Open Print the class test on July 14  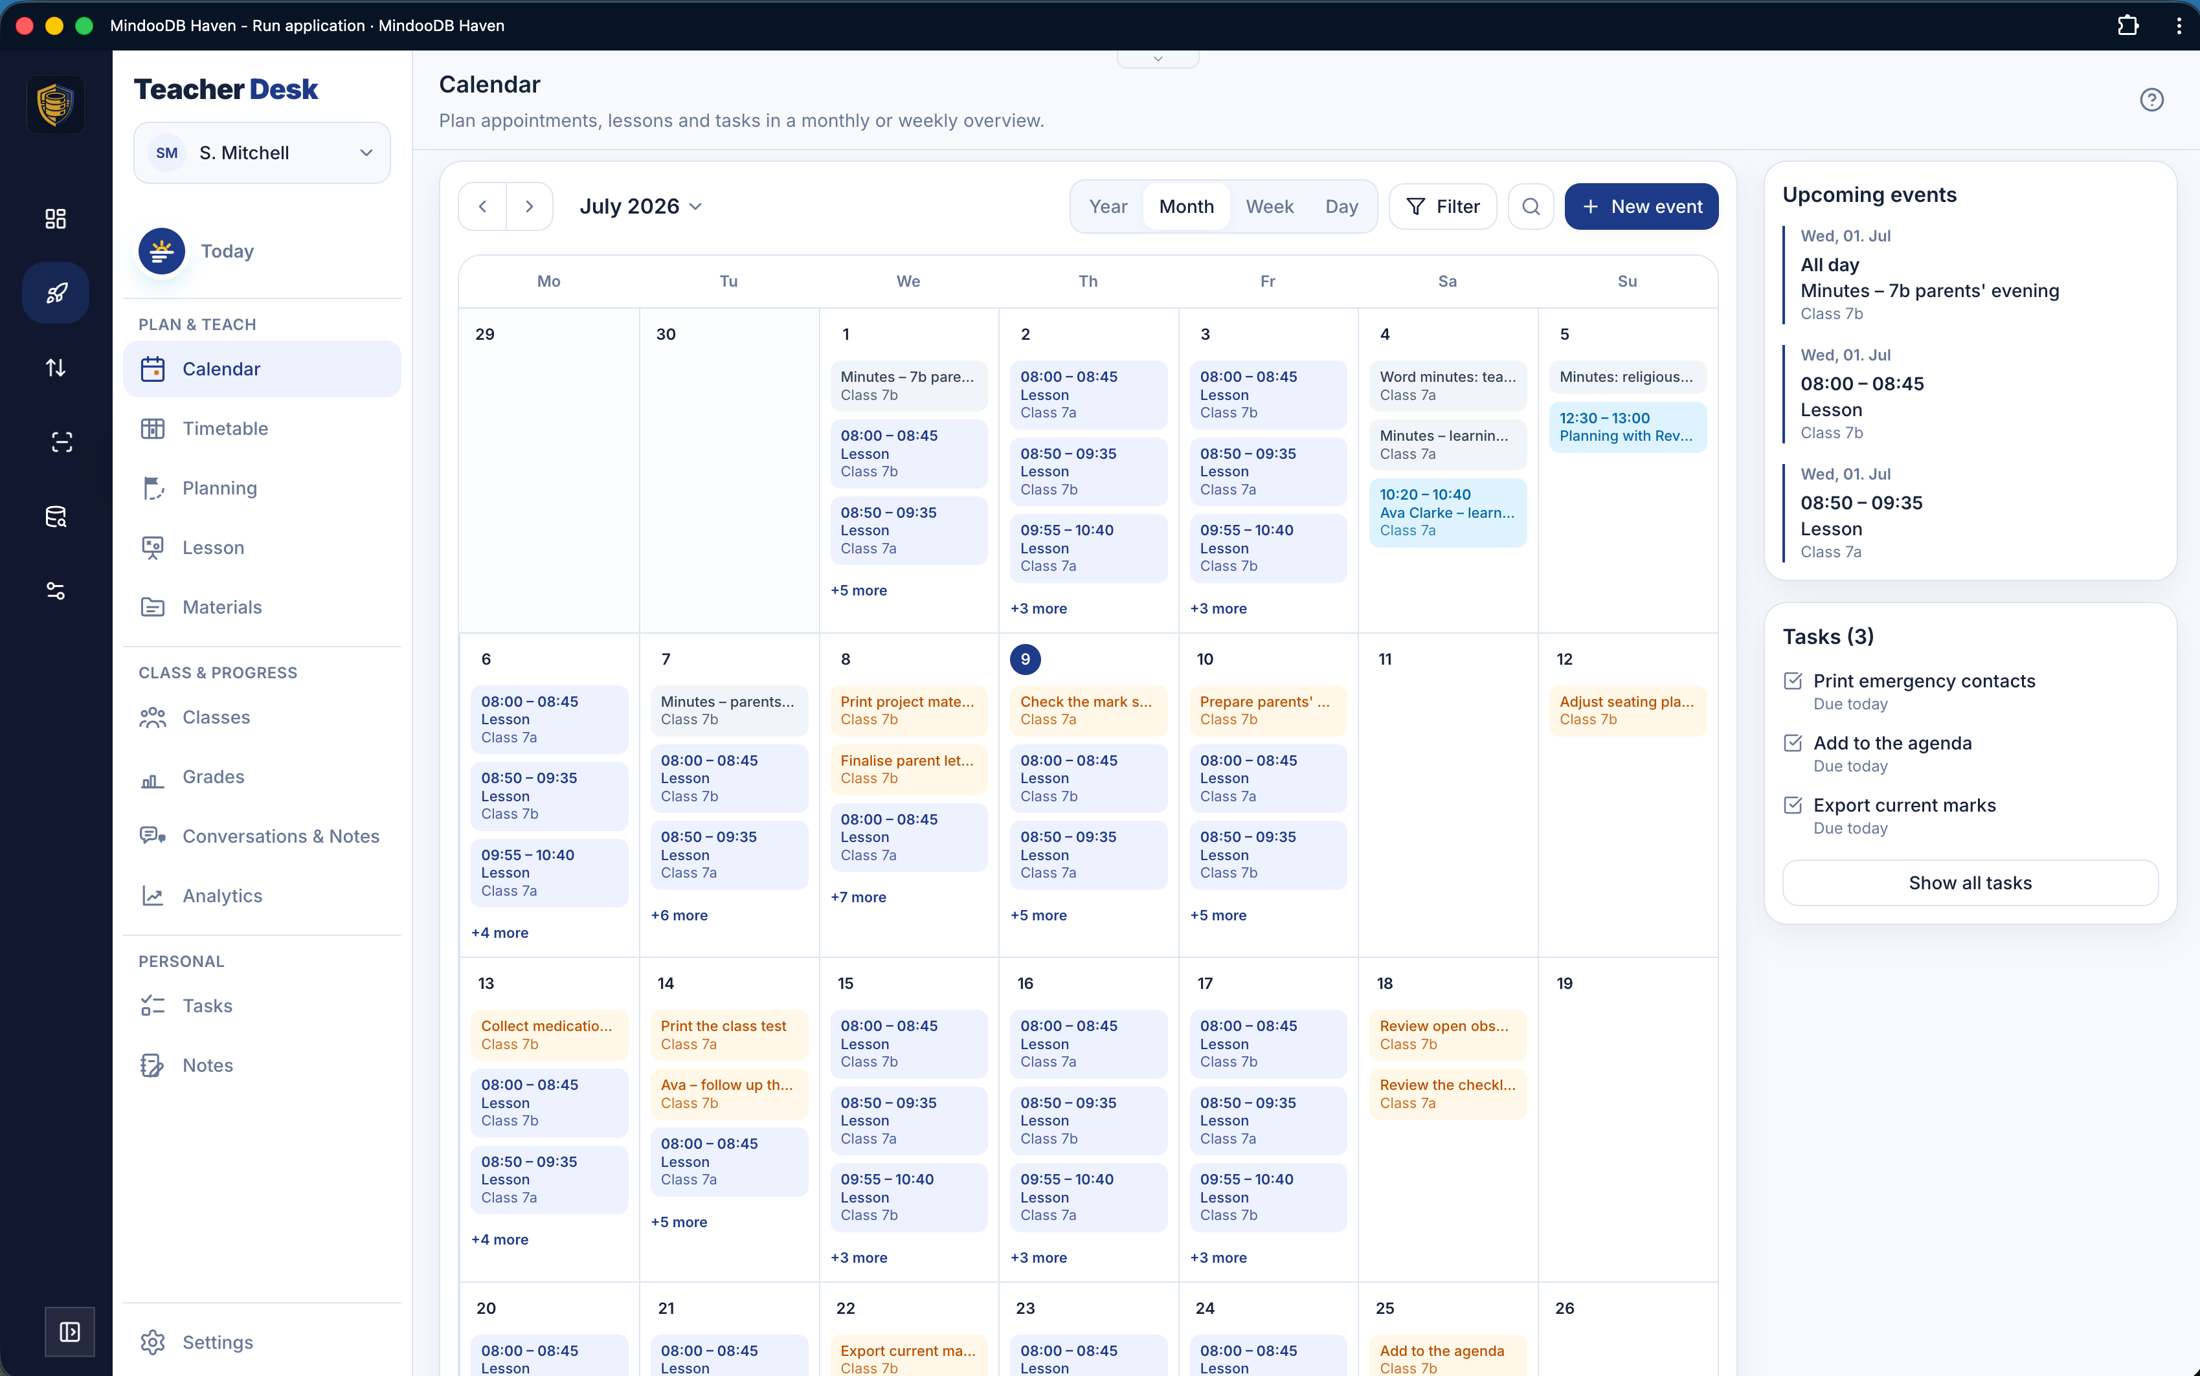(x=728, y=1035)
